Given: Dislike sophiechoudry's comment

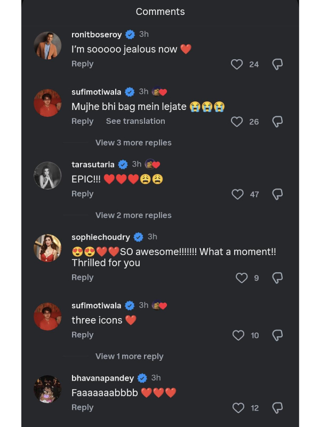Looking at the screenshot, I should [x=277, y=278].
